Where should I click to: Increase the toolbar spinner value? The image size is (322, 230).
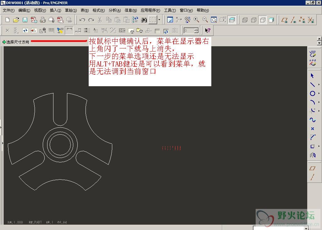197,29
